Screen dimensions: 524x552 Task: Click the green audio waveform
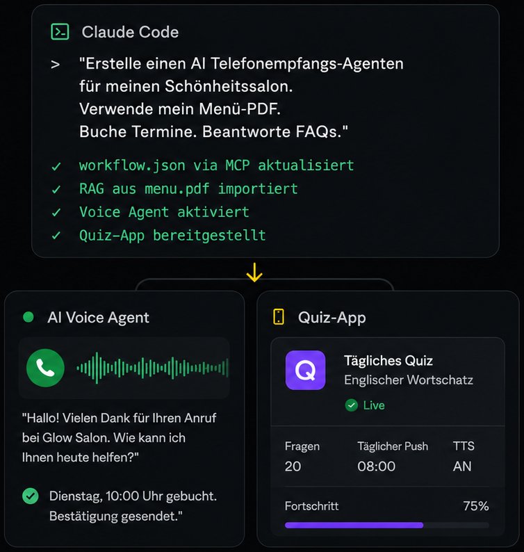(x=152, y=368)
